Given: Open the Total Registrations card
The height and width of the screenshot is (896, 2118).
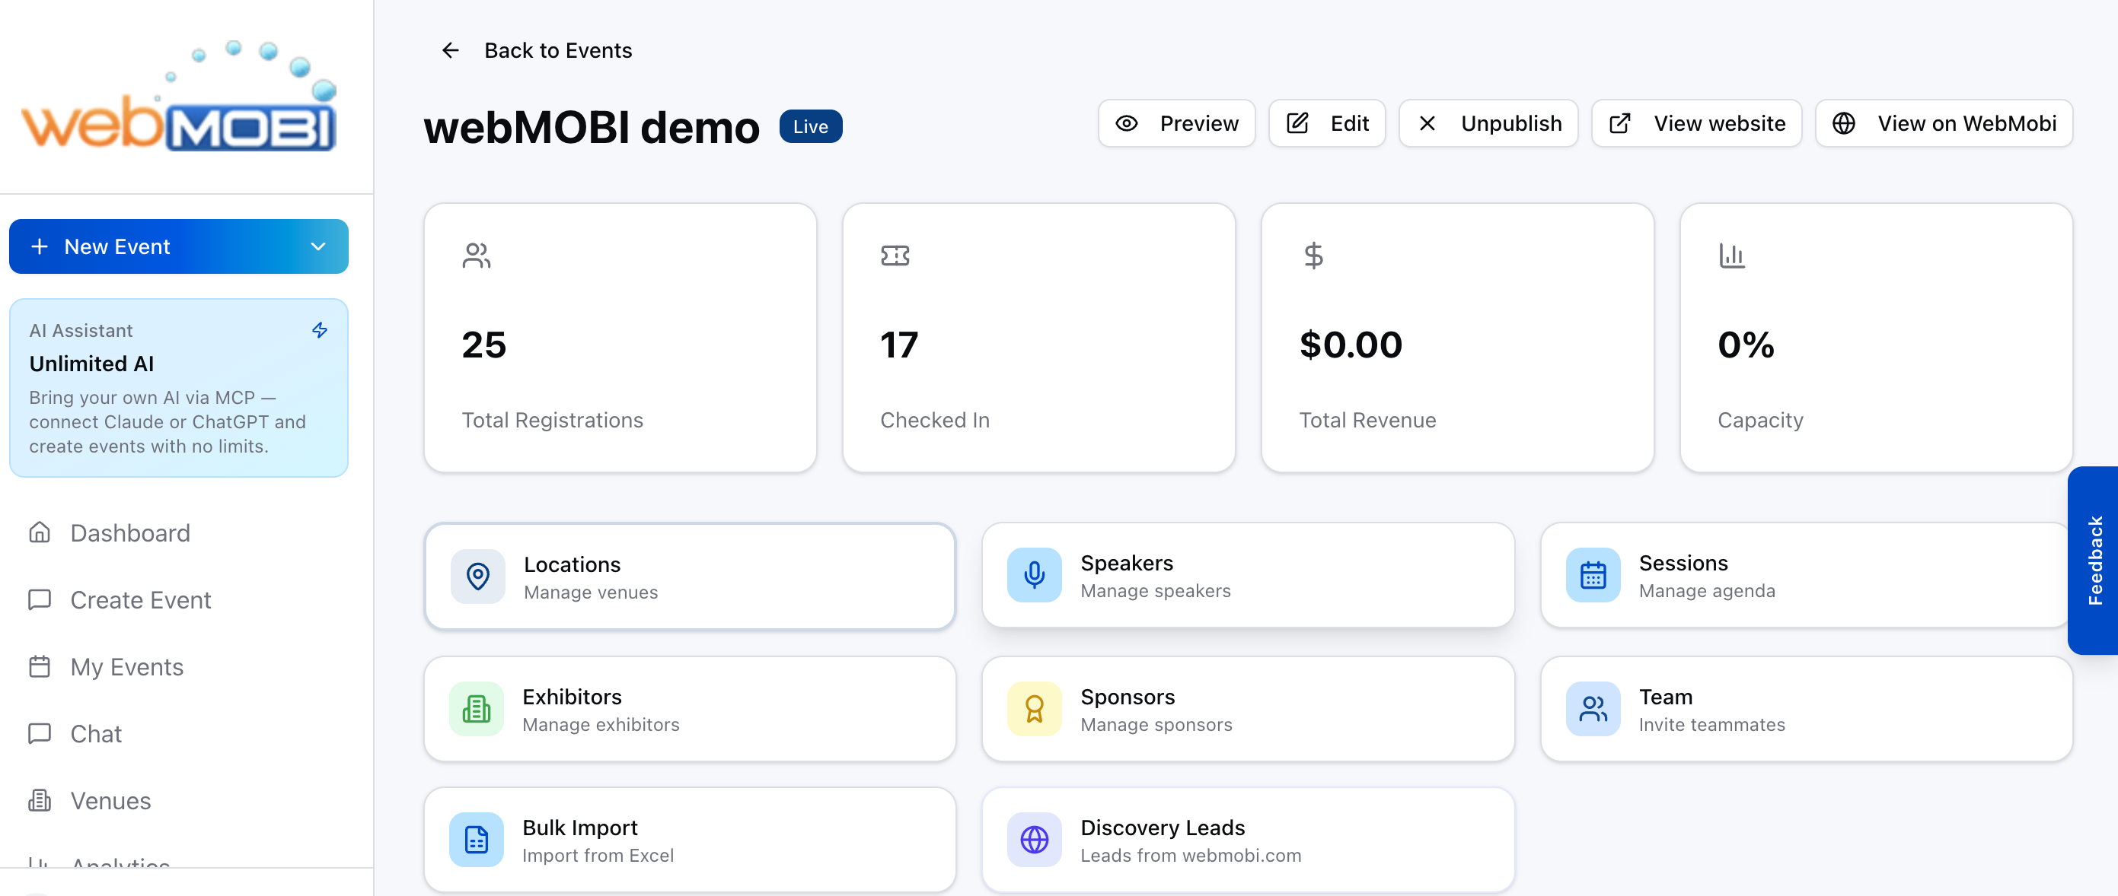Looking at the screenshot, I should (620, 338).
